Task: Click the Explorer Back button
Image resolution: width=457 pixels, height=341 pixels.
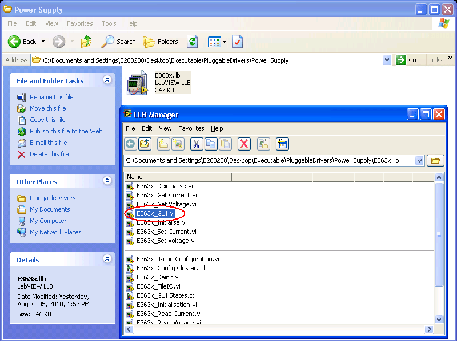Action: [22, 42]
